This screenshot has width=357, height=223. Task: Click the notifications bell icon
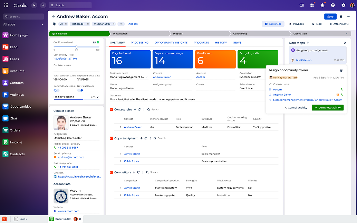tap(322, 5)
